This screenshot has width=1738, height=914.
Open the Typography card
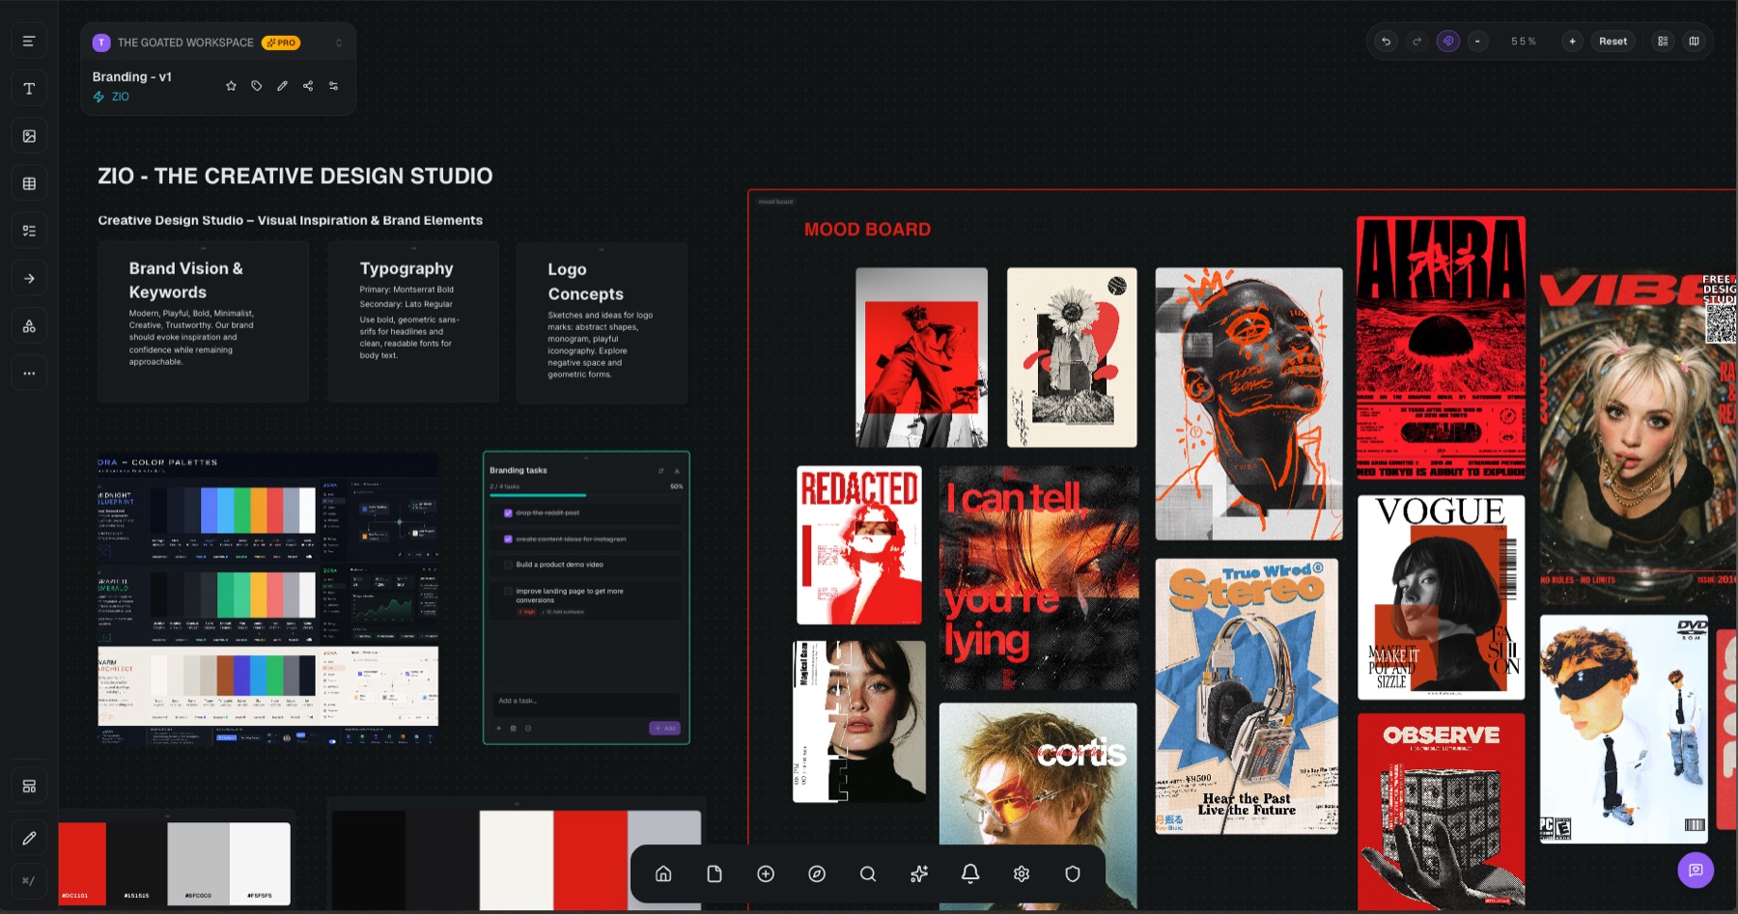pyautogui.click(x=413, y=321)
